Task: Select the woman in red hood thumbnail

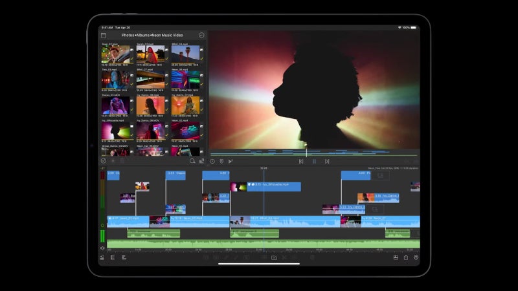Action: [150, 54]
